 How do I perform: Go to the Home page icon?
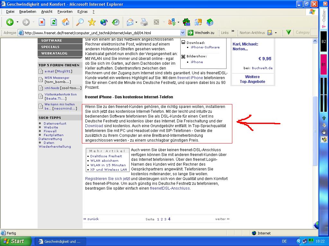coord(66,22)
